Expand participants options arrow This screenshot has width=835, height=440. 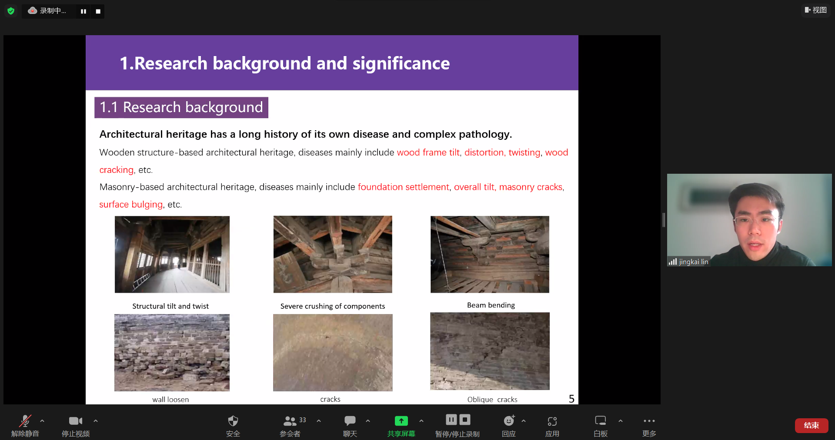click(x=319, y=420)
